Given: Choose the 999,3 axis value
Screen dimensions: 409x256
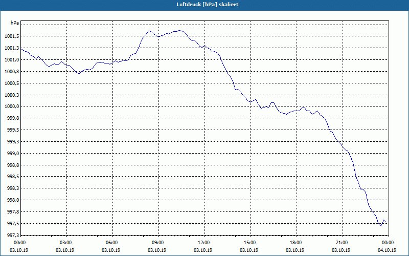Looking at the screenshot, I should [x=13, y=142].
